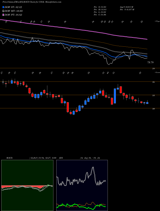
Task: Open the MACD histogram chart panel
Action: [x=27, y=185]
